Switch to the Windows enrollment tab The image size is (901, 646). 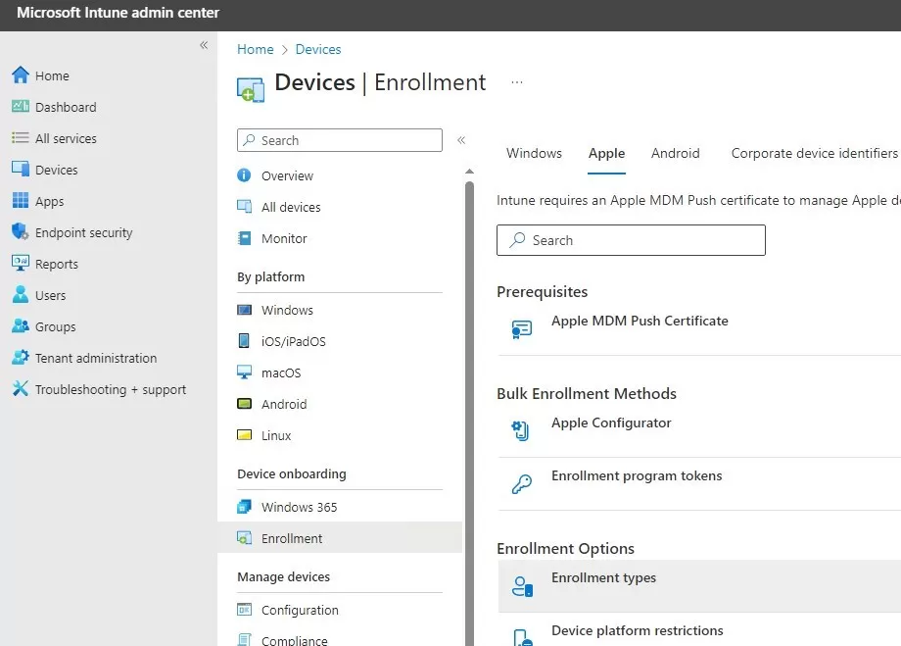534,154
